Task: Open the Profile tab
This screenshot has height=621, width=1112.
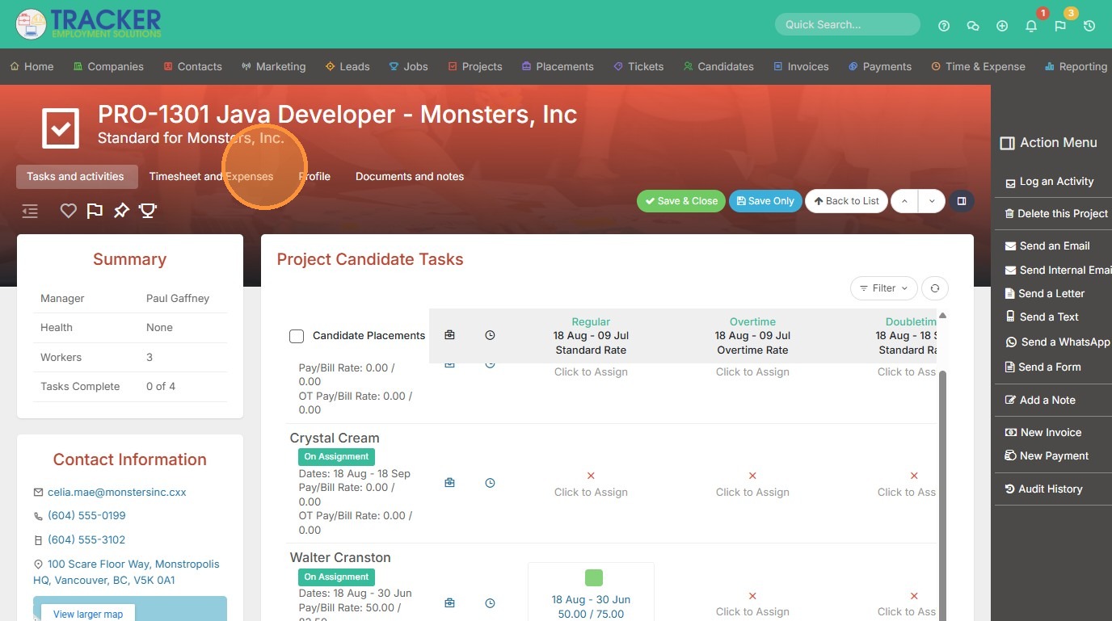Action: [x=314, y=177]
